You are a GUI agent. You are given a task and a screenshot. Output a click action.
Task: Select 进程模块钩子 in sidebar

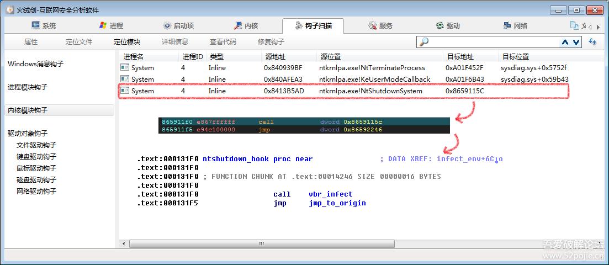[28, 87]
